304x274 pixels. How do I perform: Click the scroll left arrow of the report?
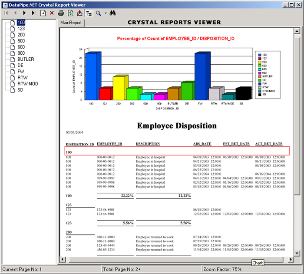63,259
